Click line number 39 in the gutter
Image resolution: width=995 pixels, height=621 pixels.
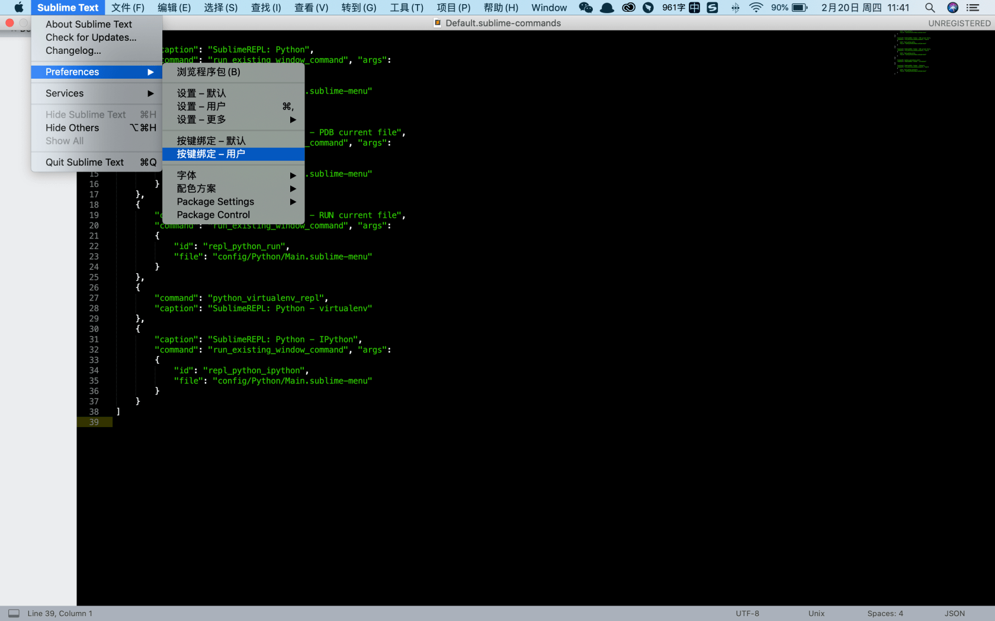point(94,422)
